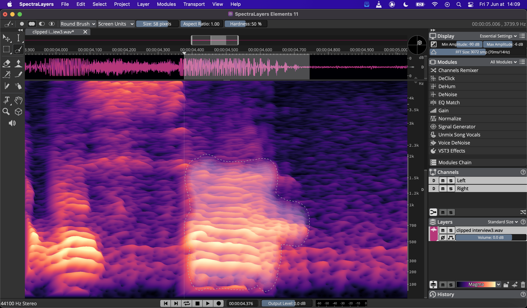
Task: Select the Eraser tool
Action: [7, 63]
